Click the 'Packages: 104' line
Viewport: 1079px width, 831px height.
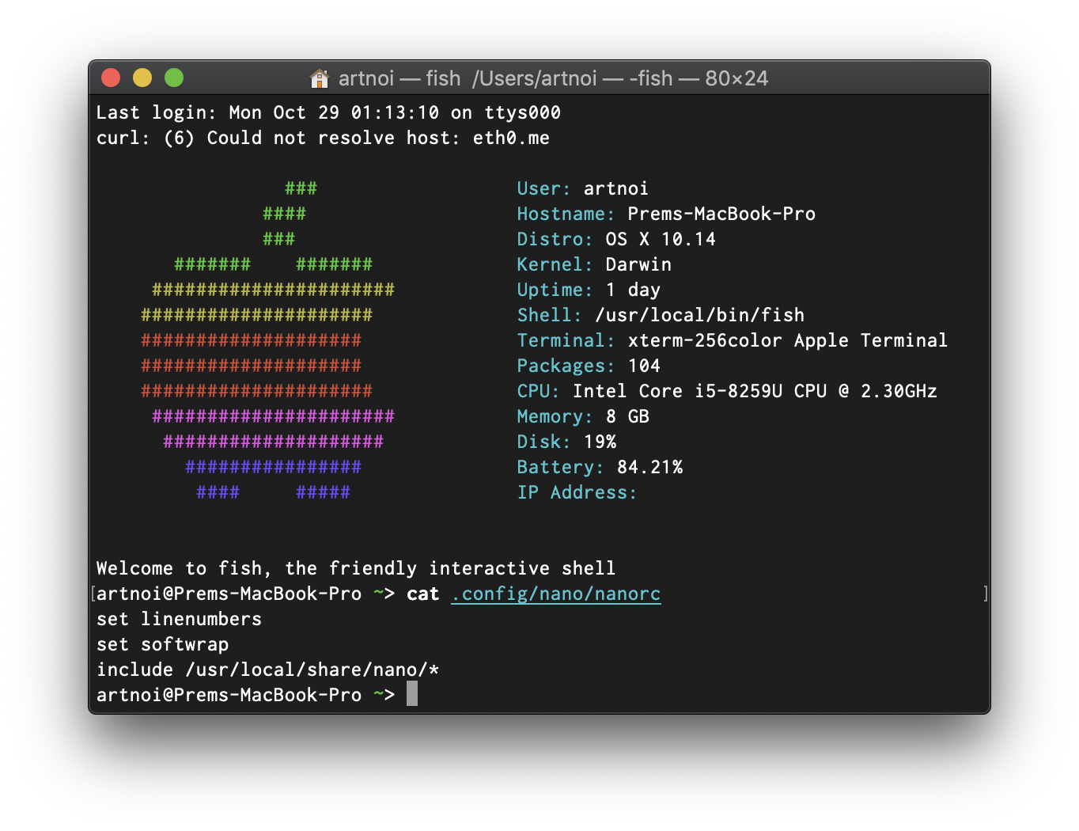[589, 366]
